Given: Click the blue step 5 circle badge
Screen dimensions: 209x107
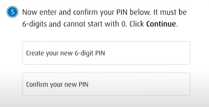Looking at the screenshot, I should coord(12,13).
